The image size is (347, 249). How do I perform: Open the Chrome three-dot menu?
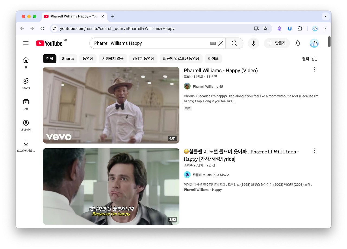325,29
